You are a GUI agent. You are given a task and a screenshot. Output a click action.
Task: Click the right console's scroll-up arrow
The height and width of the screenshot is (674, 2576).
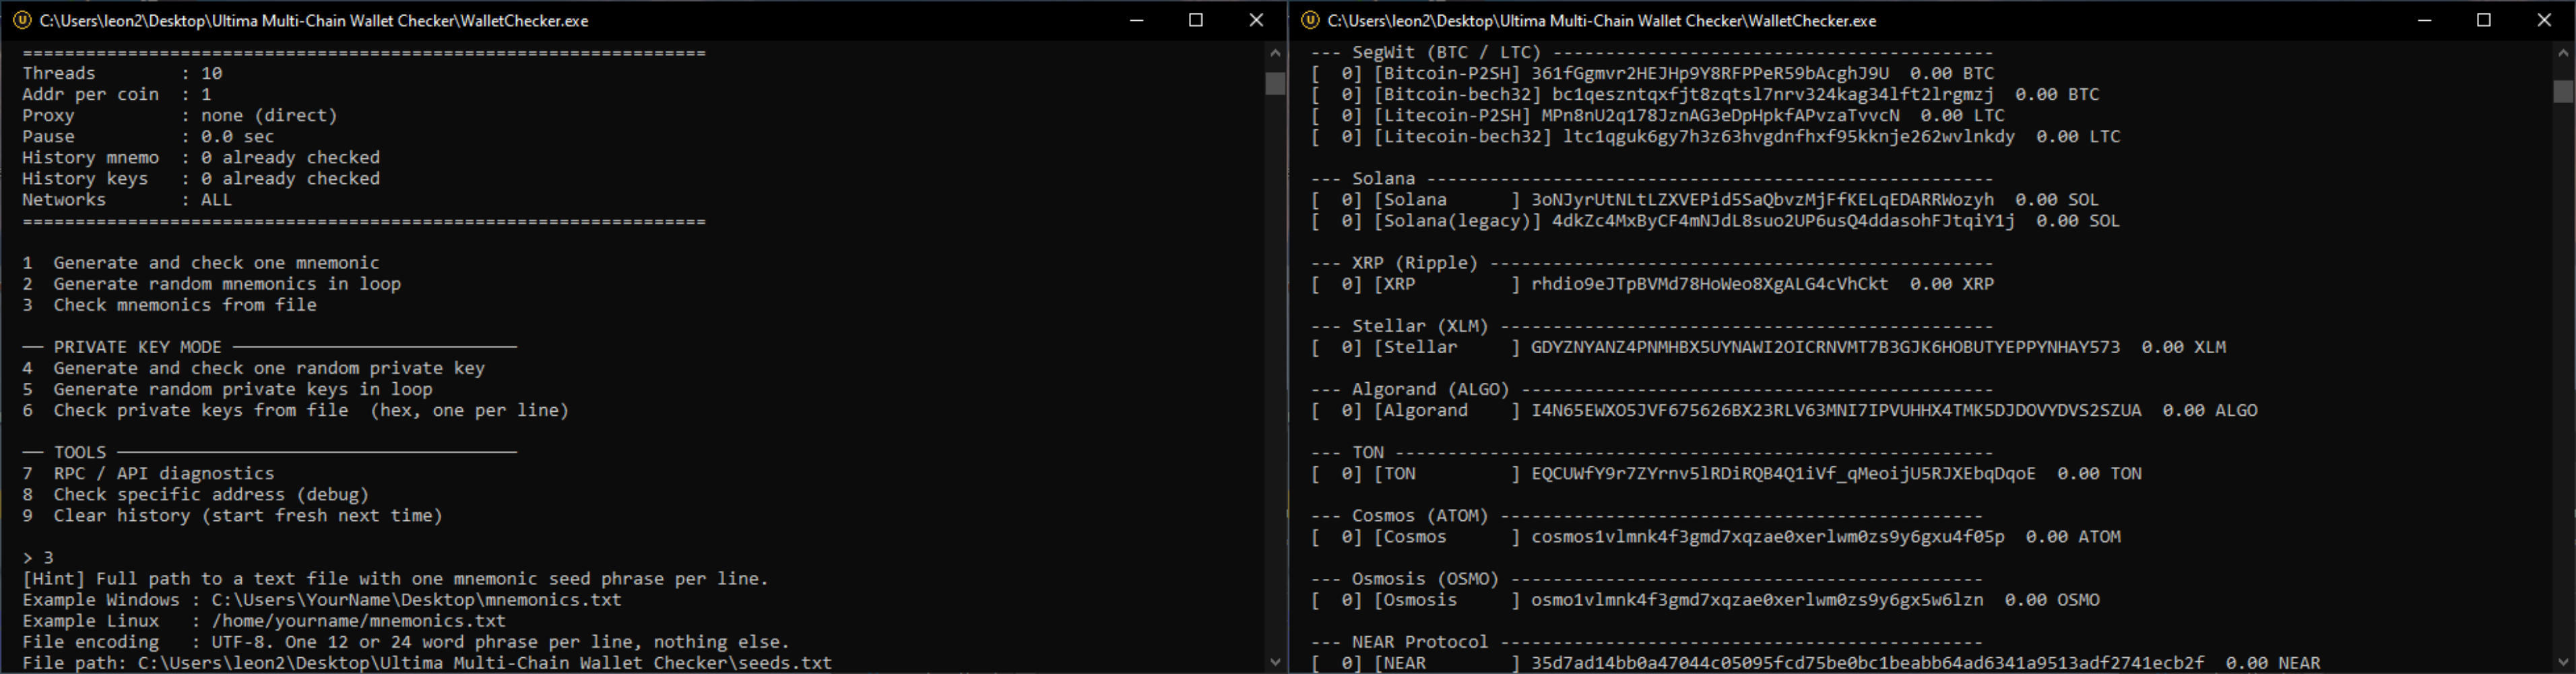pyautogui.click(x=2563, y=52)
